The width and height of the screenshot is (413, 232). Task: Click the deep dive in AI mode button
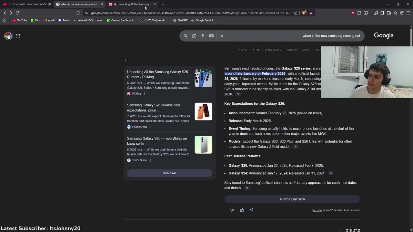292,199
